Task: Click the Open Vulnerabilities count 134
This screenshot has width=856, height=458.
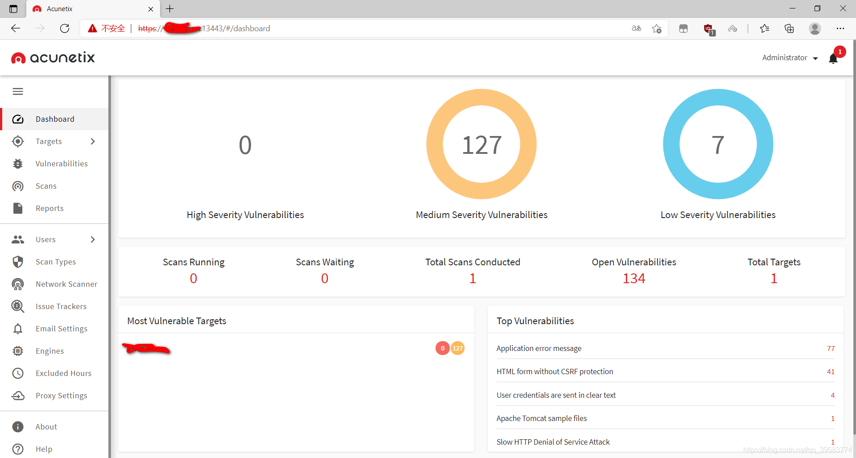Action: click(634, 278)
